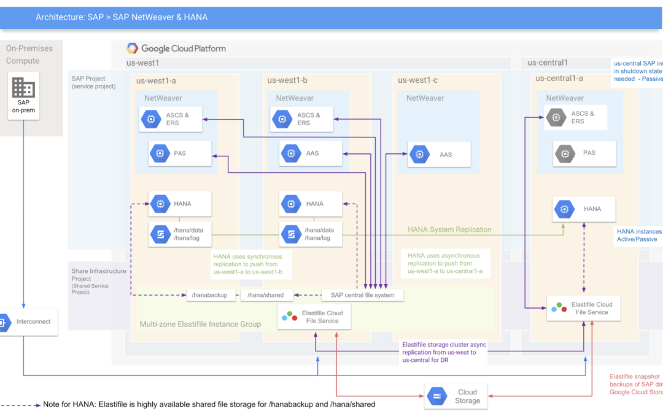Click the us-west1-c zone label
Screen dimensions: 663x414
point(417,80)
